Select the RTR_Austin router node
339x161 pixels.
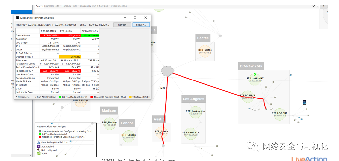tap(161, 133)
